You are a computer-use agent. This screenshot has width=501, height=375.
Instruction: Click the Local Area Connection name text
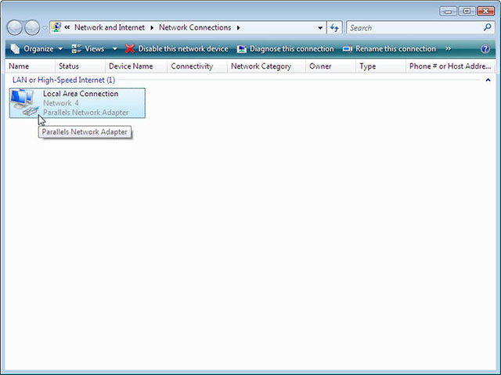tap(81, 94)
